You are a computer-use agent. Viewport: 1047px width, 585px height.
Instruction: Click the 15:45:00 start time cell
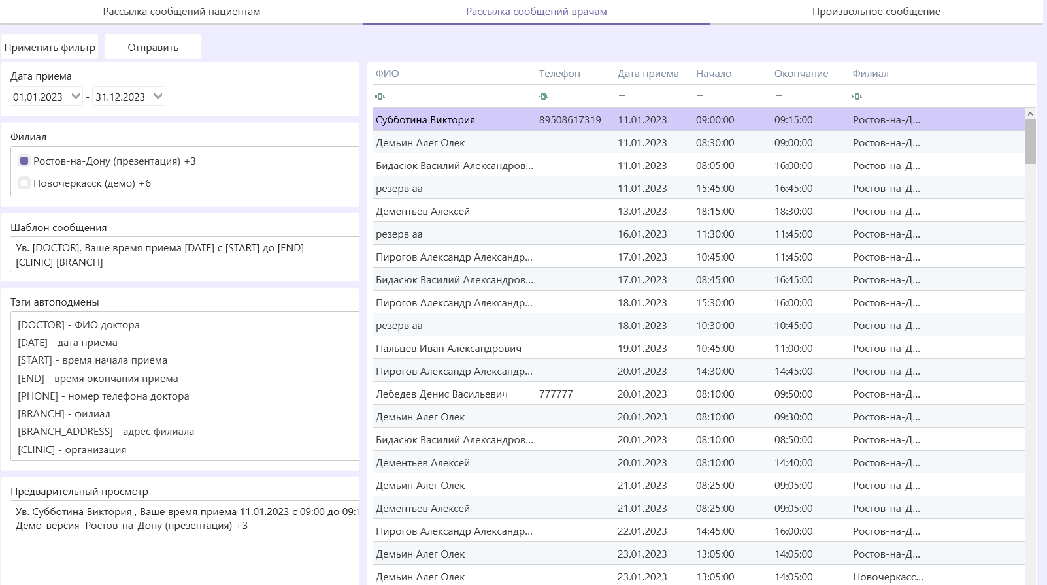click(715, 189)
